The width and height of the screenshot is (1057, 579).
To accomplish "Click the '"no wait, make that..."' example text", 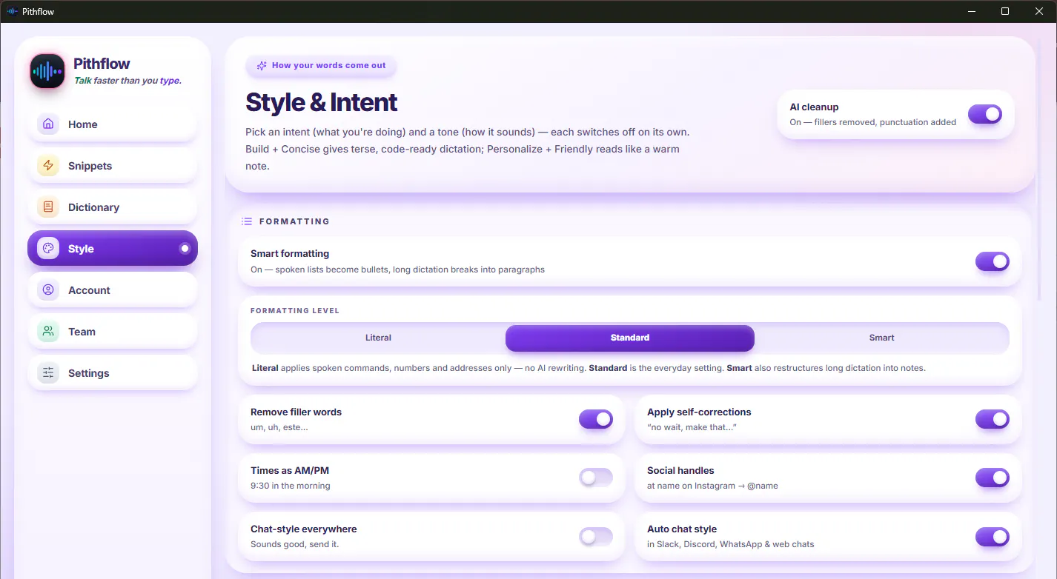I will (692, 428).
